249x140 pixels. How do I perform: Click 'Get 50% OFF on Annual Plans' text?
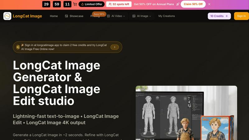[x=154, y=4]
